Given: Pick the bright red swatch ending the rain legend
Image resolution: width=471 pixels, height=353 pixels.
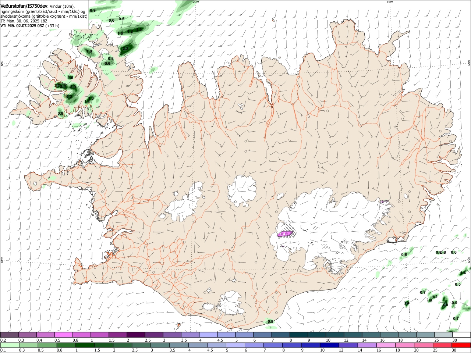Looking at the screenshot, I should pos(461,345).
